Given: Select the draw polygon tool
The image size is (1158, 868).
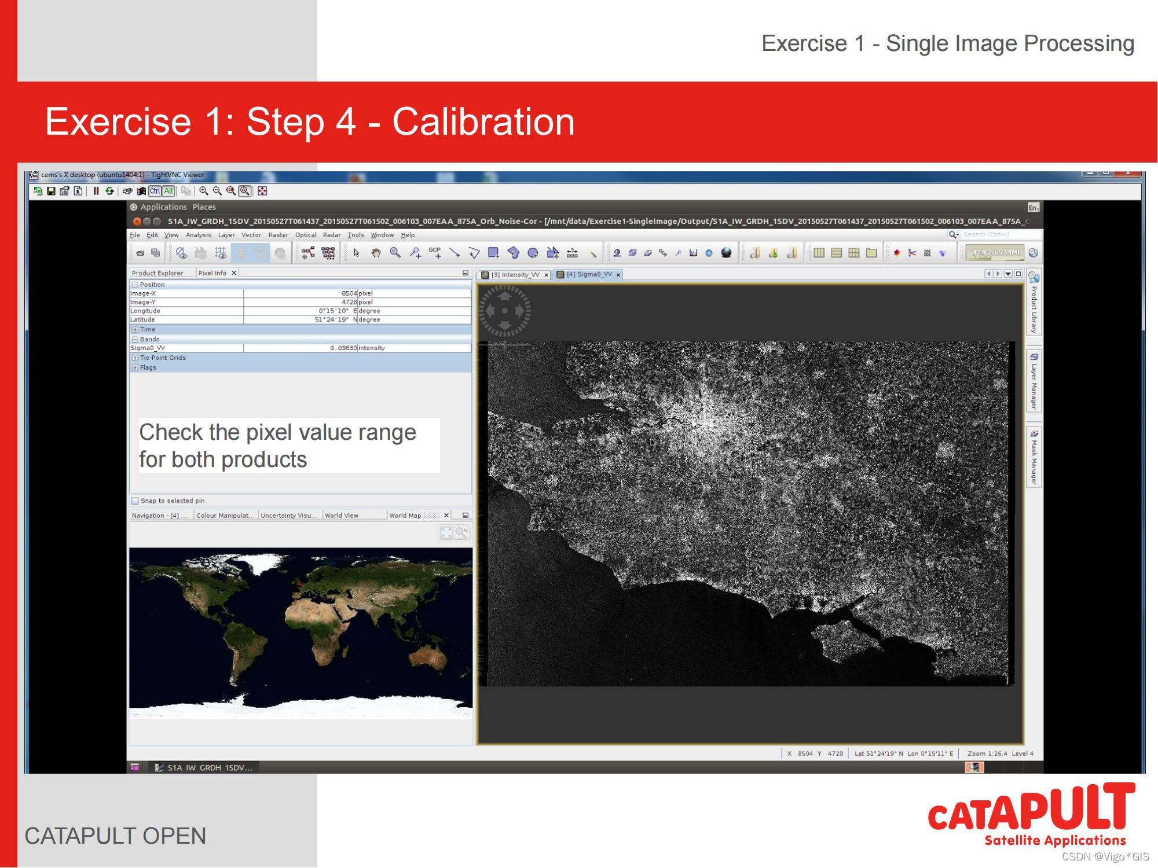Looking at the screenshot, I should click(513, 253).
